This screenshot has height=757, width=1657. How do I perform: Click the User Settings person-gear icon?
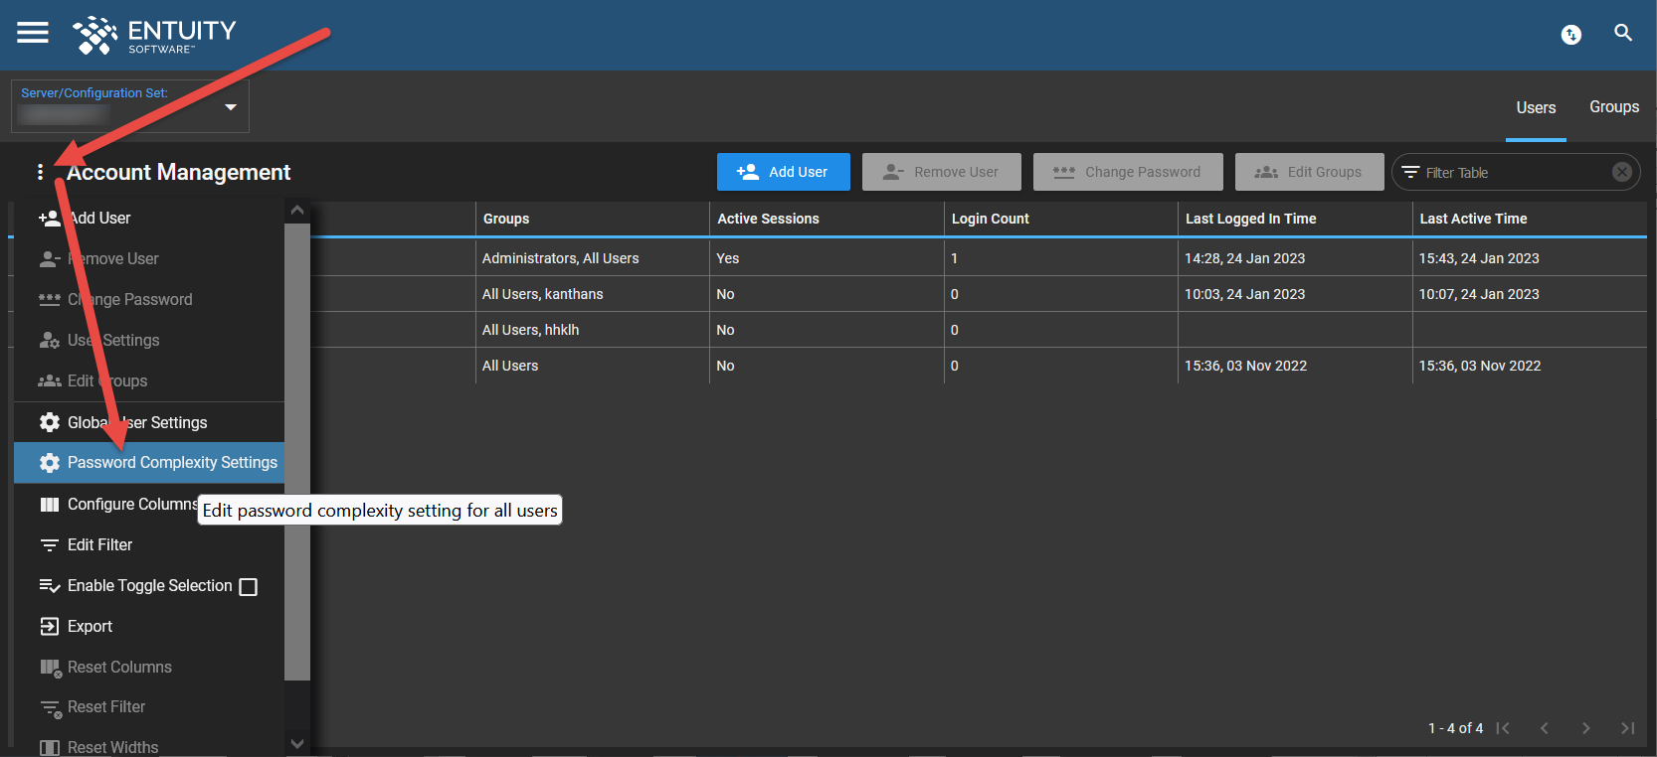[50, 340]
